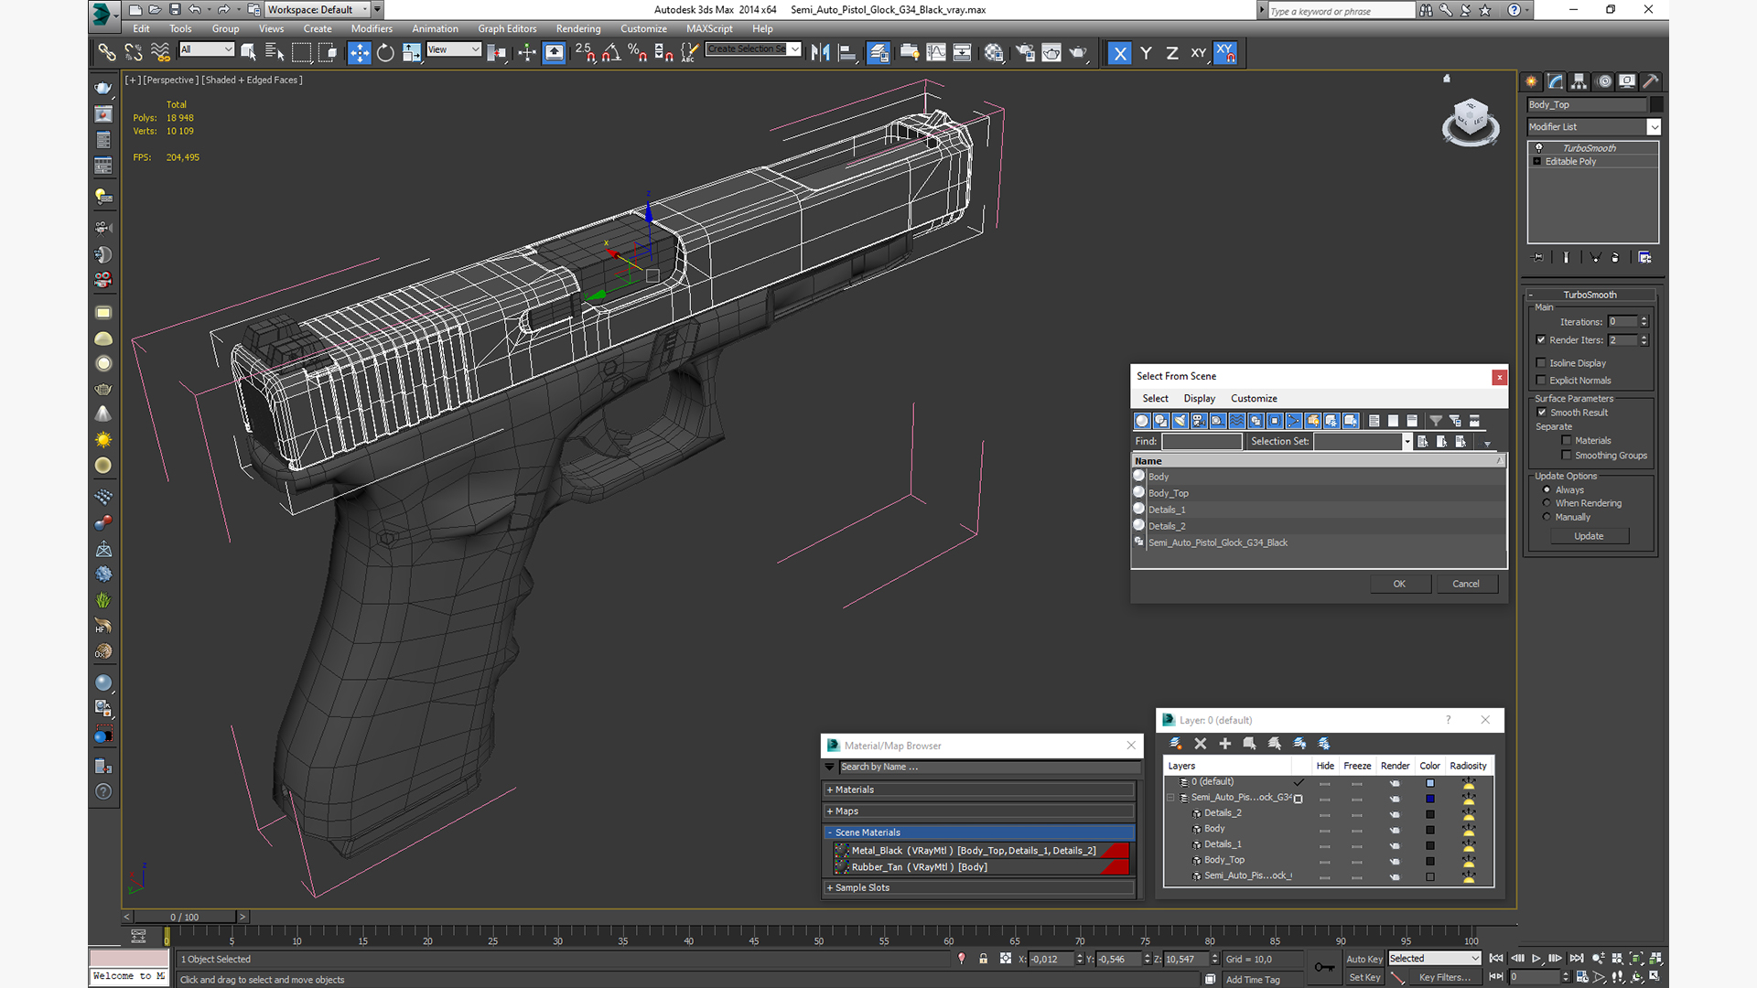Viewport: 1757px width, 988px height.
Task: Toggle the Angle Snap tool
Action: coord(611,53)
